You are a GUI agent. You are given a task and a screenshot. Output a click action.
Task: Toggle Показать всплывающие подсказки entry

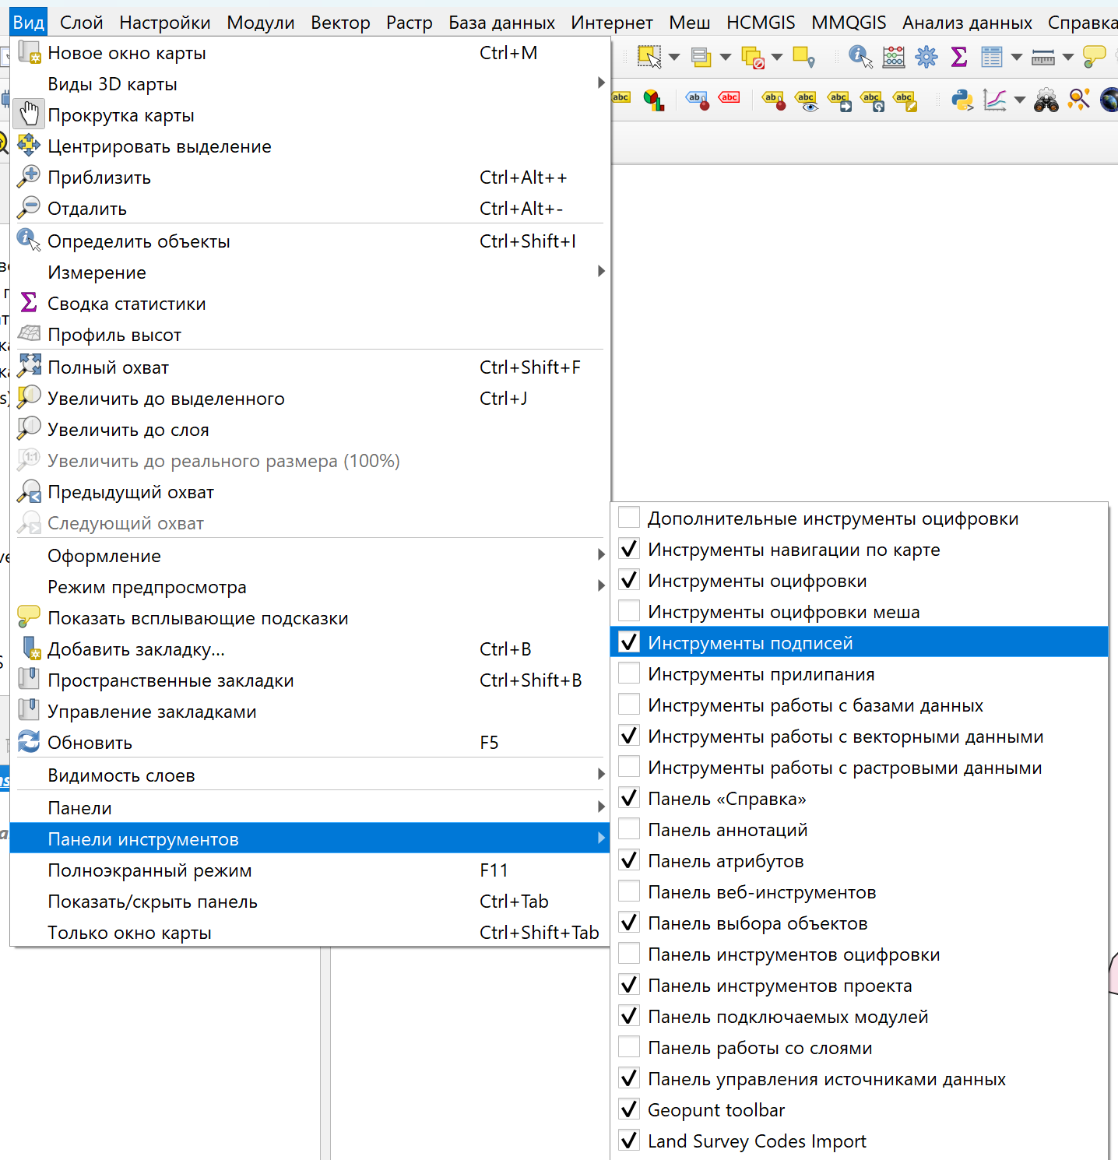click(x=310, y=618)
